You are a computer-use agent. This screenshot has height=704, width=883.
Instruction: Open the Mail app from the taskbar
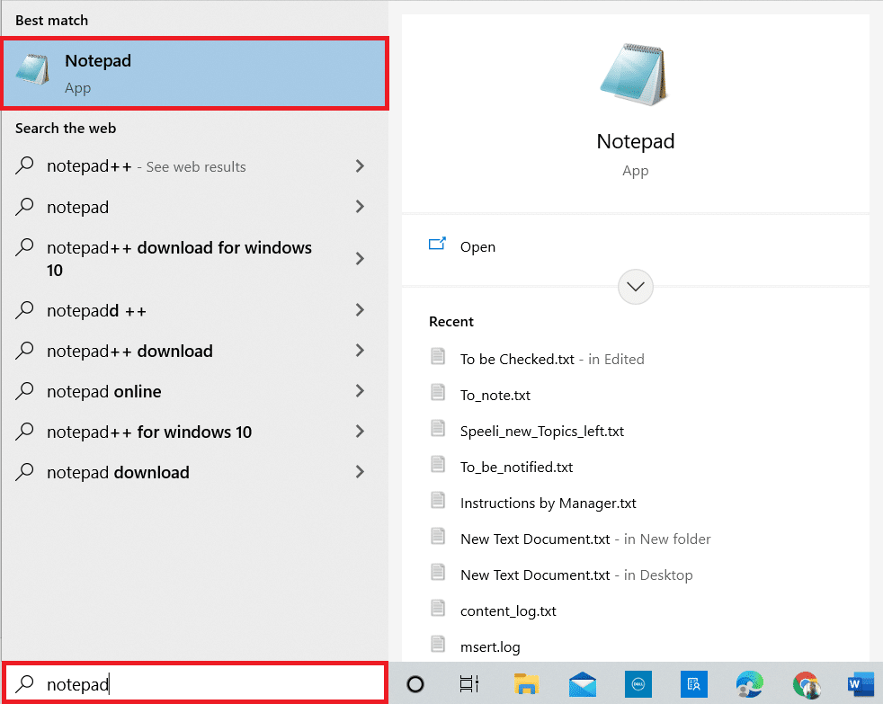(583, 684)
